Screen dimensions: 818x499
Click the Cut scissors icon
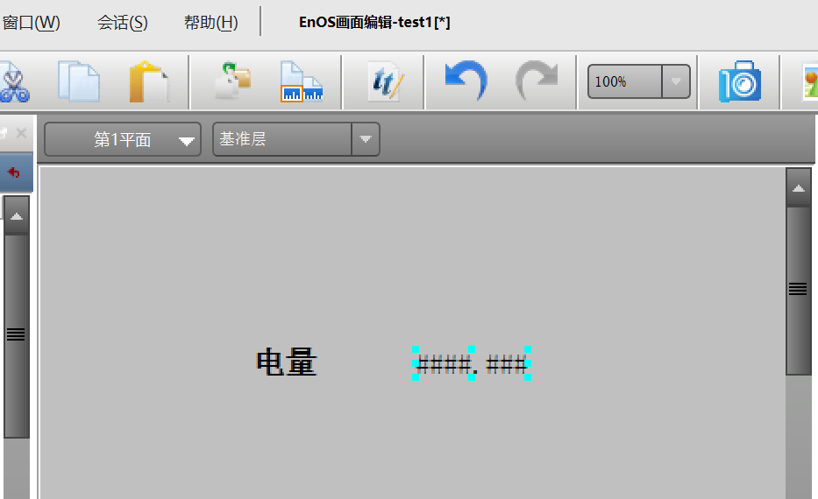pos(13,82)
